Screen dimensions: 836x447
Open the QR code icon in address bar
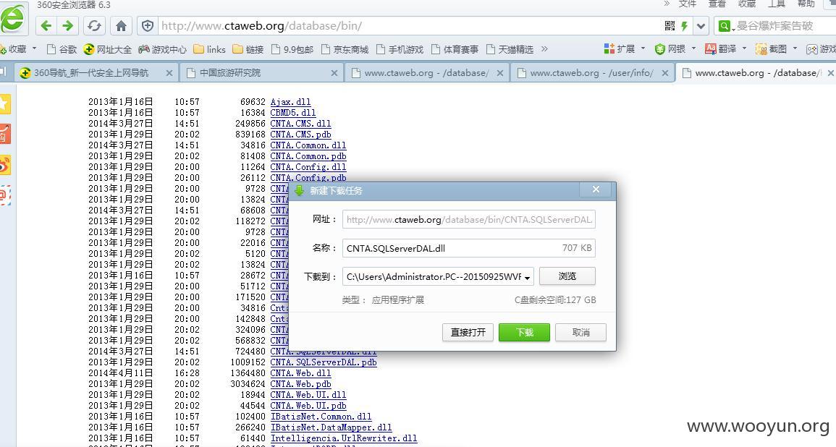click(670, 25)
